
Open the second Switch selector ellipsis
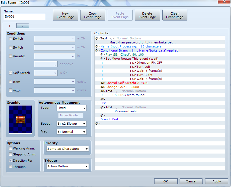pyautogui.click(x=73, y=47)
